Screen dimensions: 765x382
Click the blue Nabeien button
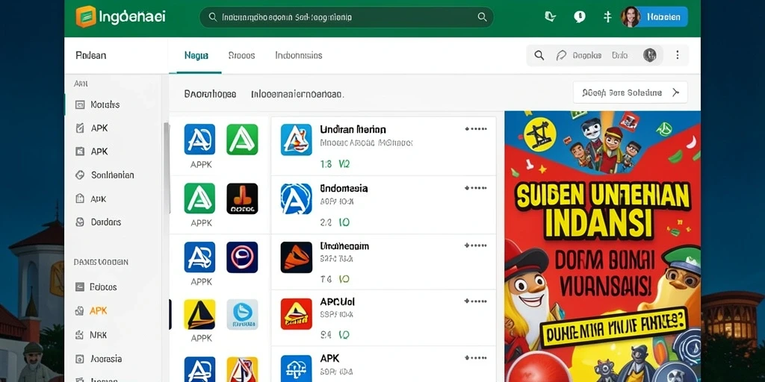click(663, 17)
